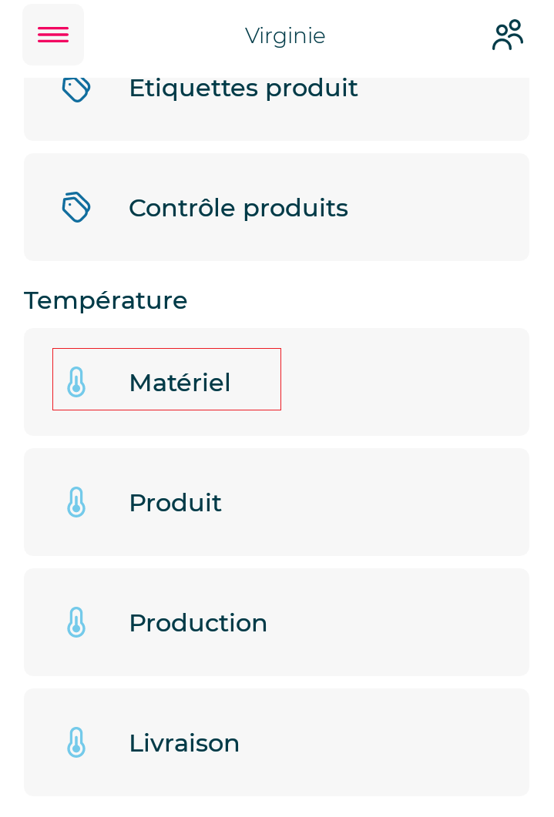Click blank right side of Livraison card
The width and height of the screenshot is (554, 817).
[431, 742]
